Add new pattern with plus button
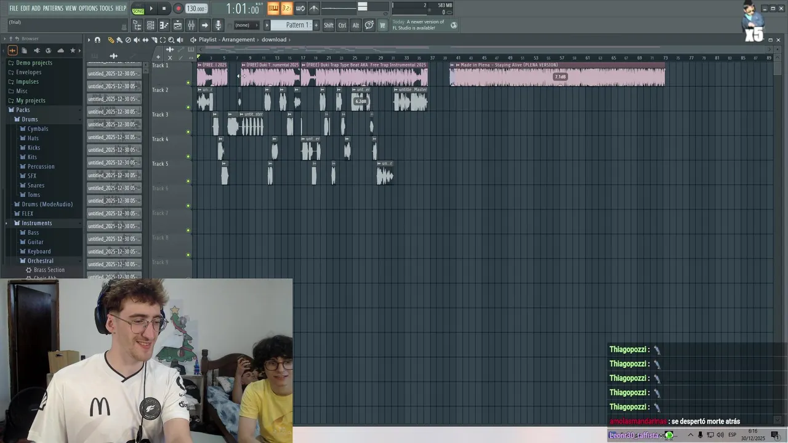 coord(316,25)
